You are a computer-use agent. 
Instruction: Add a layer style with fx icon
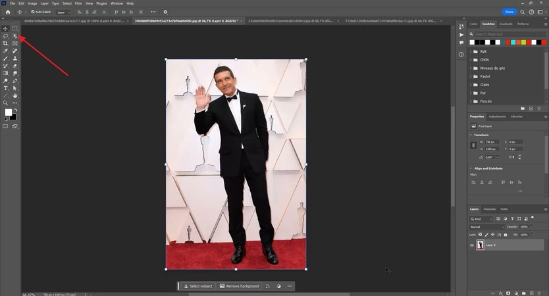[x=501, y=293]
